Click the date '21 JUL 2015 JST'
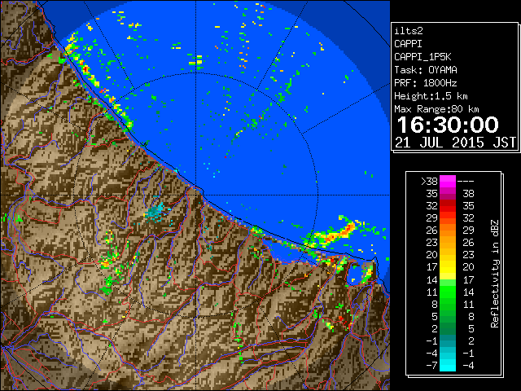 click(x=456, y=143)
